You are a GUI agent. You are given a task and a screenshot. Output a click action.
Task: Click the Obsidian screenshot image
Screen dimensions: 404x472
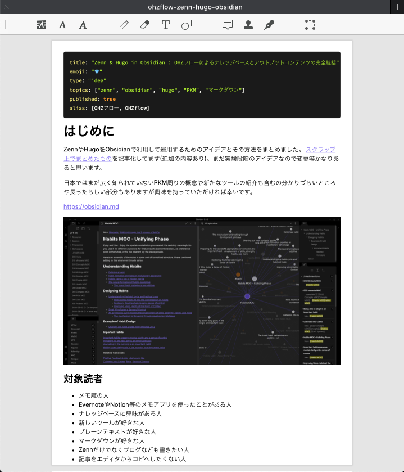[x=202, y=291]
